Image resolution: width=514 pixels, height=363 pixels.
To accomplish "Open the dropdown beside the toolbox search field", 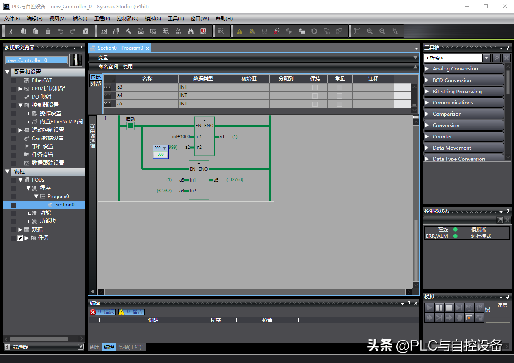I will (x=487, y=58).
